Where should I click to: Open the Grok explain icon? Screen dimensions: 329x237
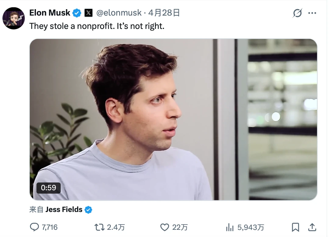point(297,13)
